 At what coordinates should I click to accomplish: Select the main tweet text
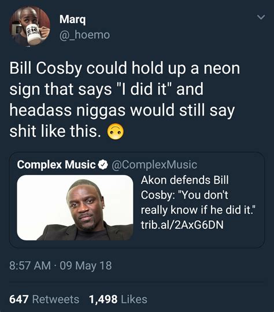(x=125, y=99)
